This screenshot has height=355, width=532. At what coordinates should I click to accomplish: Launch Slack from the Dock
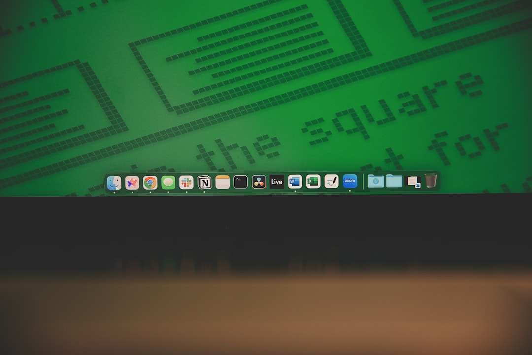coord(186,182)
